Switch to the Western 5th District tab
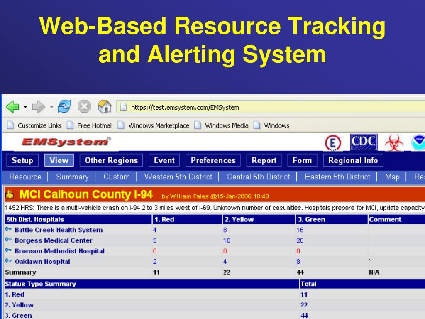 click(178, 177)
